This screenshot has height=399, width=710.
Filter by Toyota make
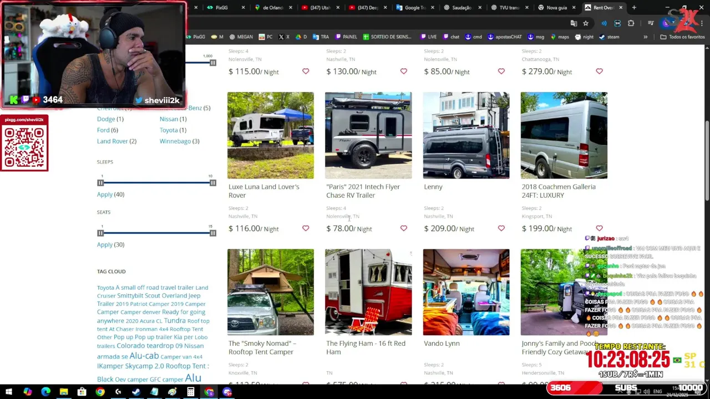coord(169,130)
